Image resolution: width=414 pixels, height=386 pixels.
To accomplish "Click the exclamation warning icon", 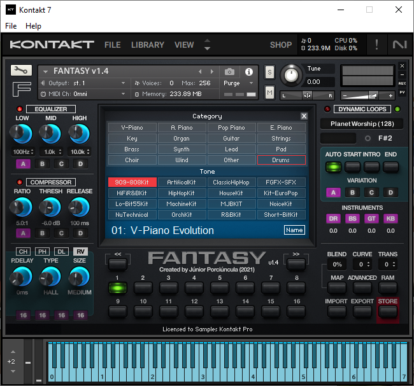I will (x=376, y=45).
